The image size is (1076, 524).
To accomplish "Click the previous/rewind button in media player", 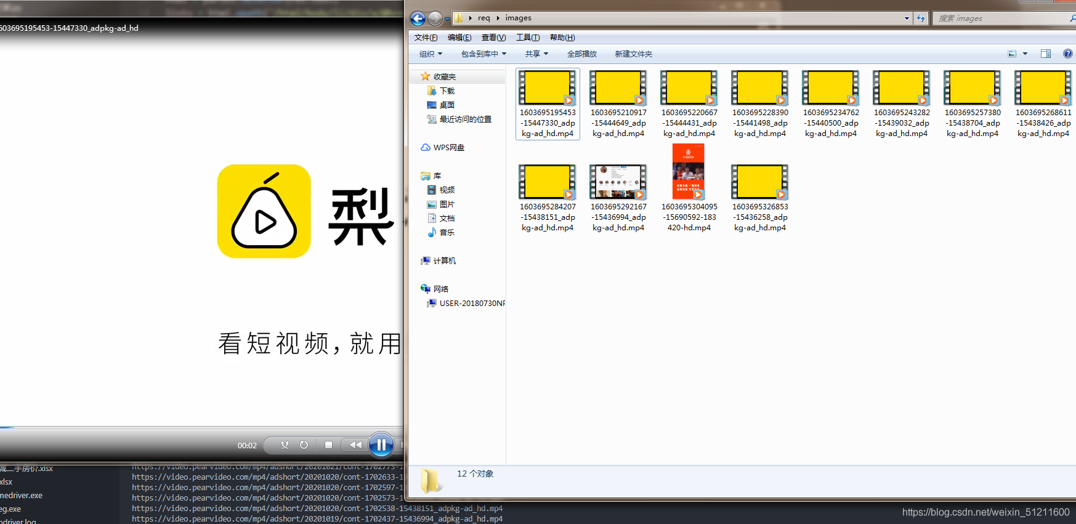I will 354,445.
